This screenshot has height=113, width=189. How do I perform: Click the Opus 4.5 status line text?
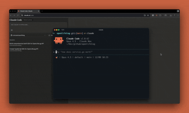click(x=66, y=57)
